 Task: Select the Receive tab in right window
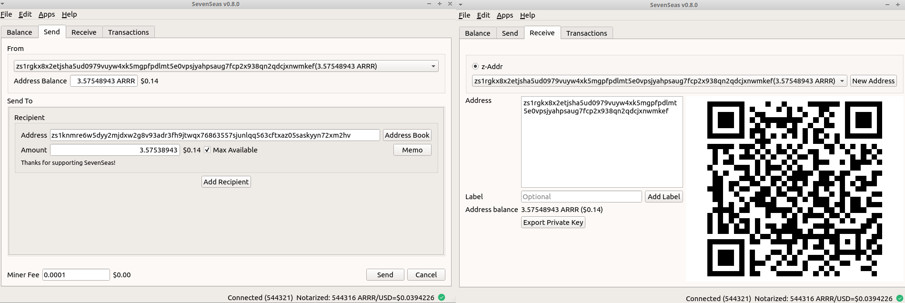click(x=542, y=33)
